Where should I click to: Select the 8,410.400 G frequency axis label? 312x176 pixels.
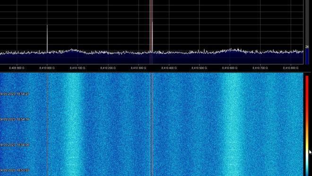(x=169, y=68)
